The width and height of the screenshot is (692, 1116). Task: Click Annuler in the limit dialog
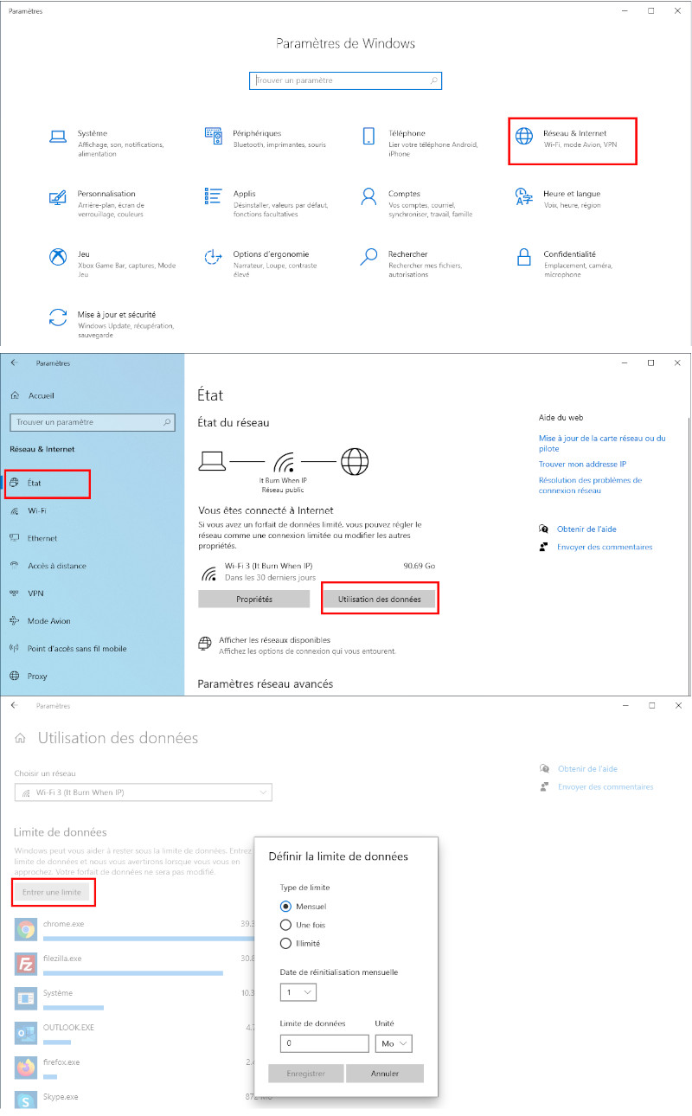[x=385, y=1073]
